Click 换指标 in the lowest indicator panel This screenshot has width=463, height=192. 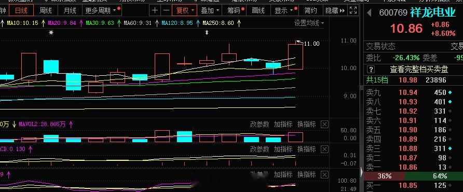coord(306,174)
